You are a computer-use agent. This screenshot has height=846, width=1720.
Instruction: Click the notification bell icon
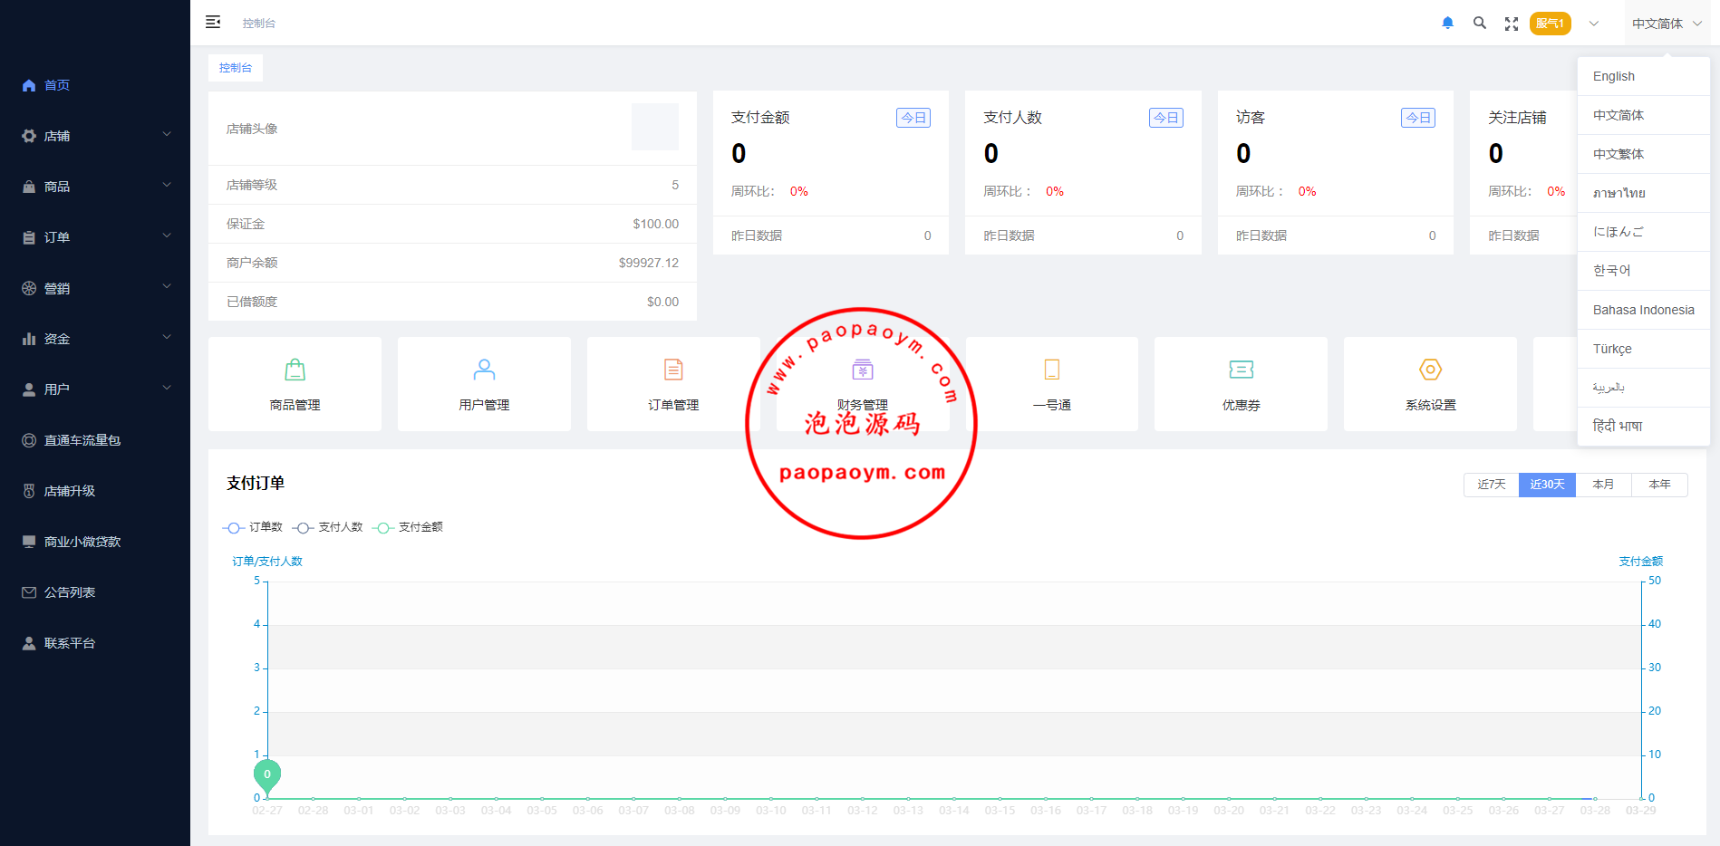pyautogui.click(x=1447, y=24)
